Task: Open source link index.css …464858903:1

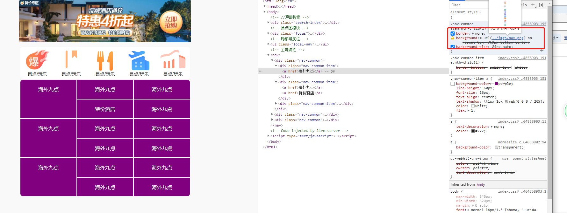Action: pyautogui.click(x=522, y=191)
